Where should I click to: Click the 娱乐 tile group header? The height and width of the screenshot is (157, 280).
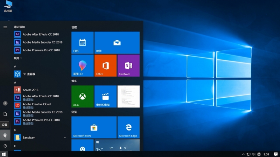coord(74,81)
